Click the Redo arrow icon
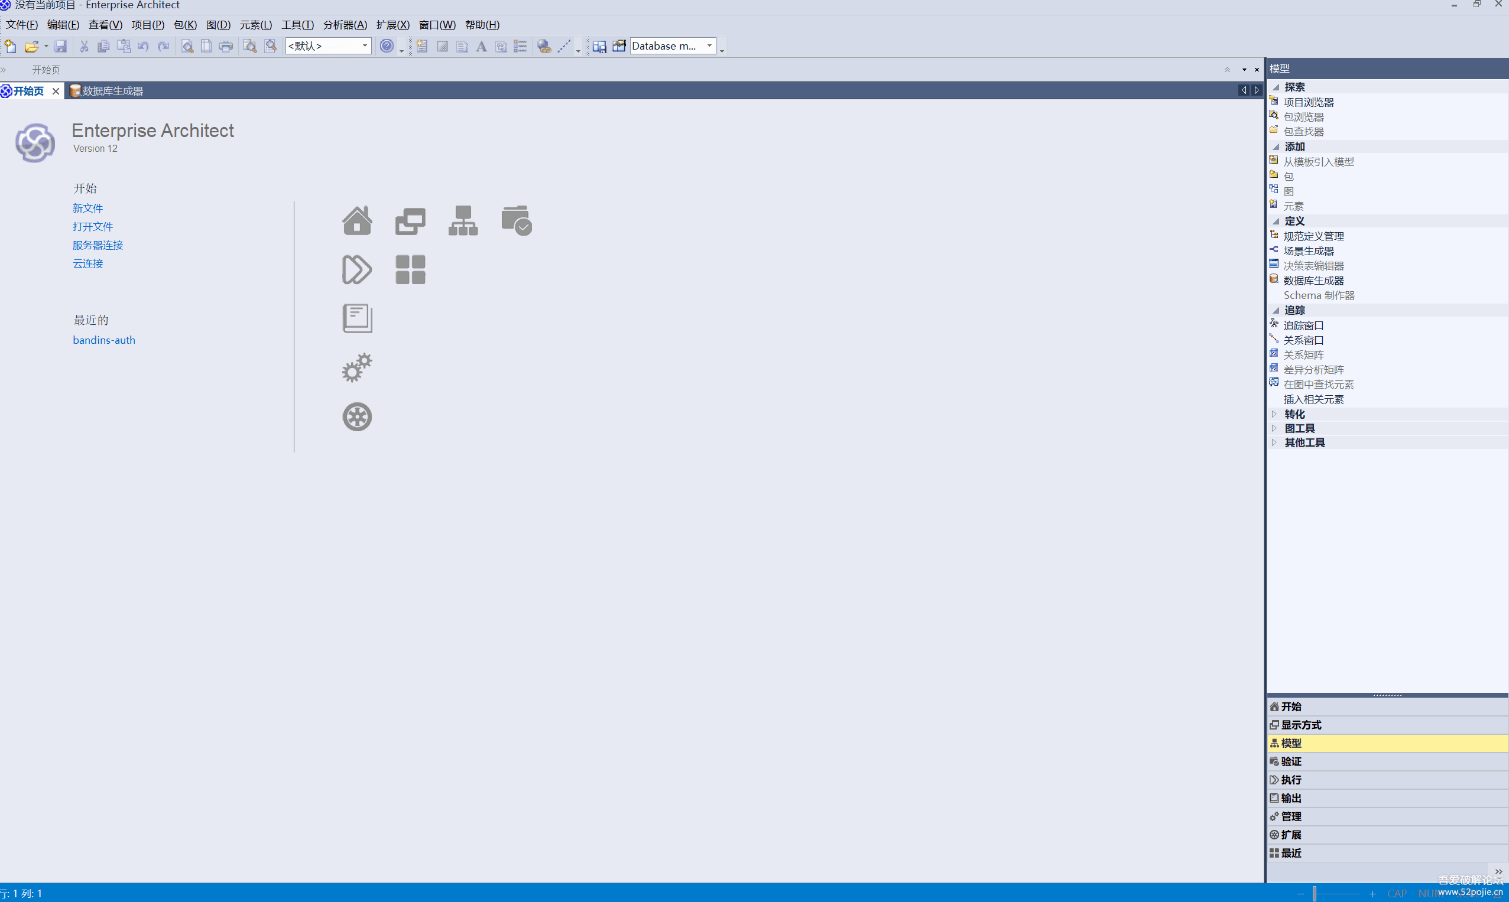Screen dimensions: 1509x902 click(x=164, y=46)
